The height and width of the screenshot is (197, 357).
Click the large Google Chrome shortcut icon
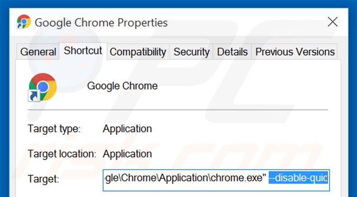pyautogui.click(x=42, y=87)
